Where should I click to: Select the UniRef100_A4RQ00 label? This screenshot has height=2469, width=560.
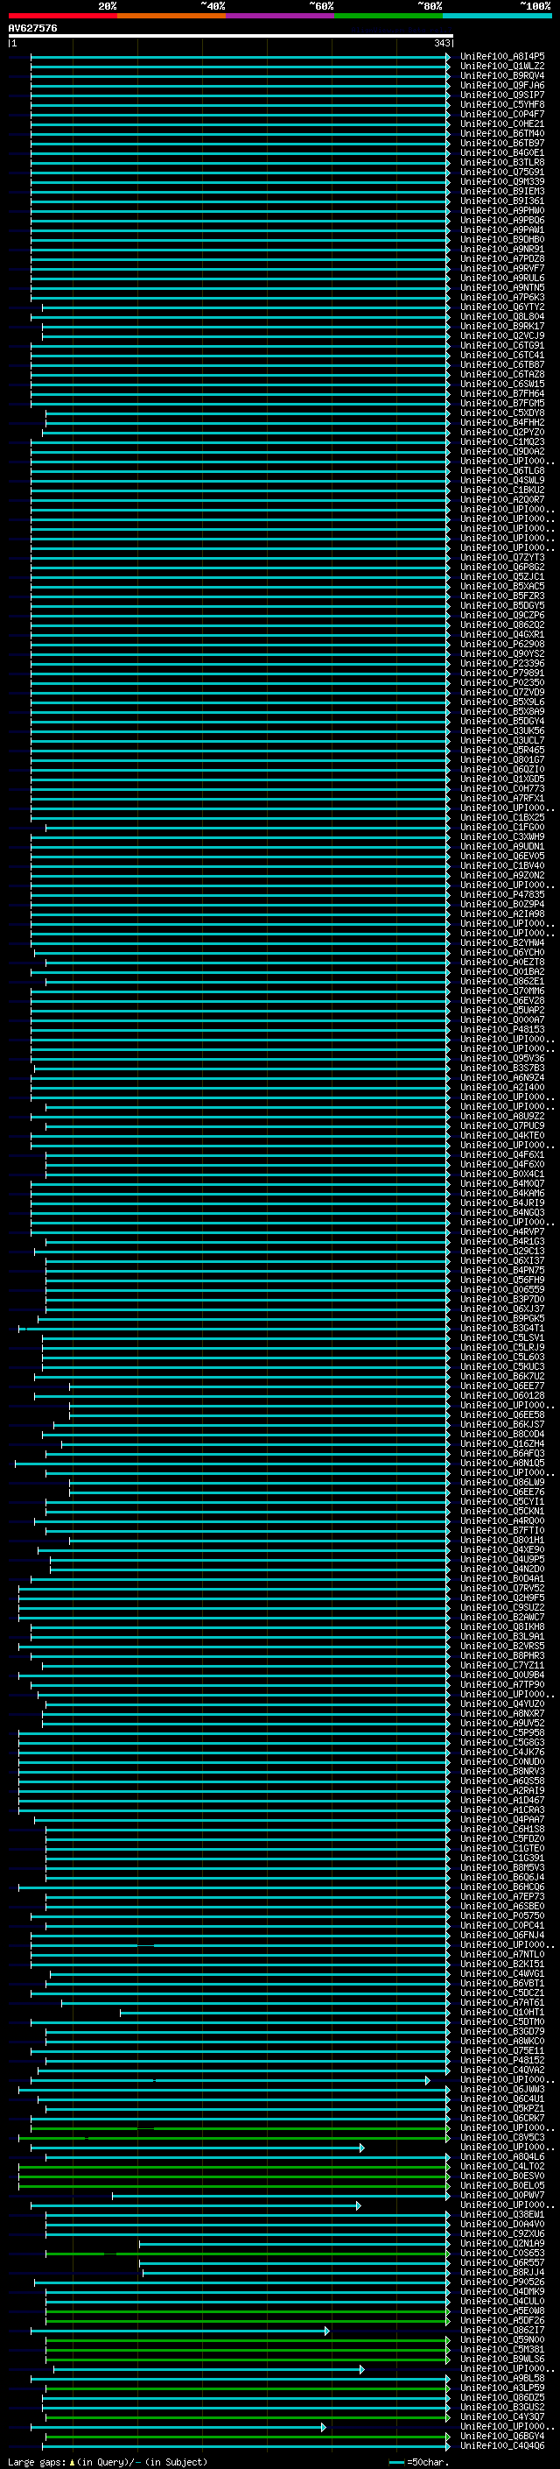(502, 1521)
